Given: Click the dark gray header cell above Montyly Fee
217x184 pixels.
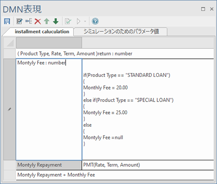Looking at the screenshot, I should pyautogui.click(x=49, y=42).
